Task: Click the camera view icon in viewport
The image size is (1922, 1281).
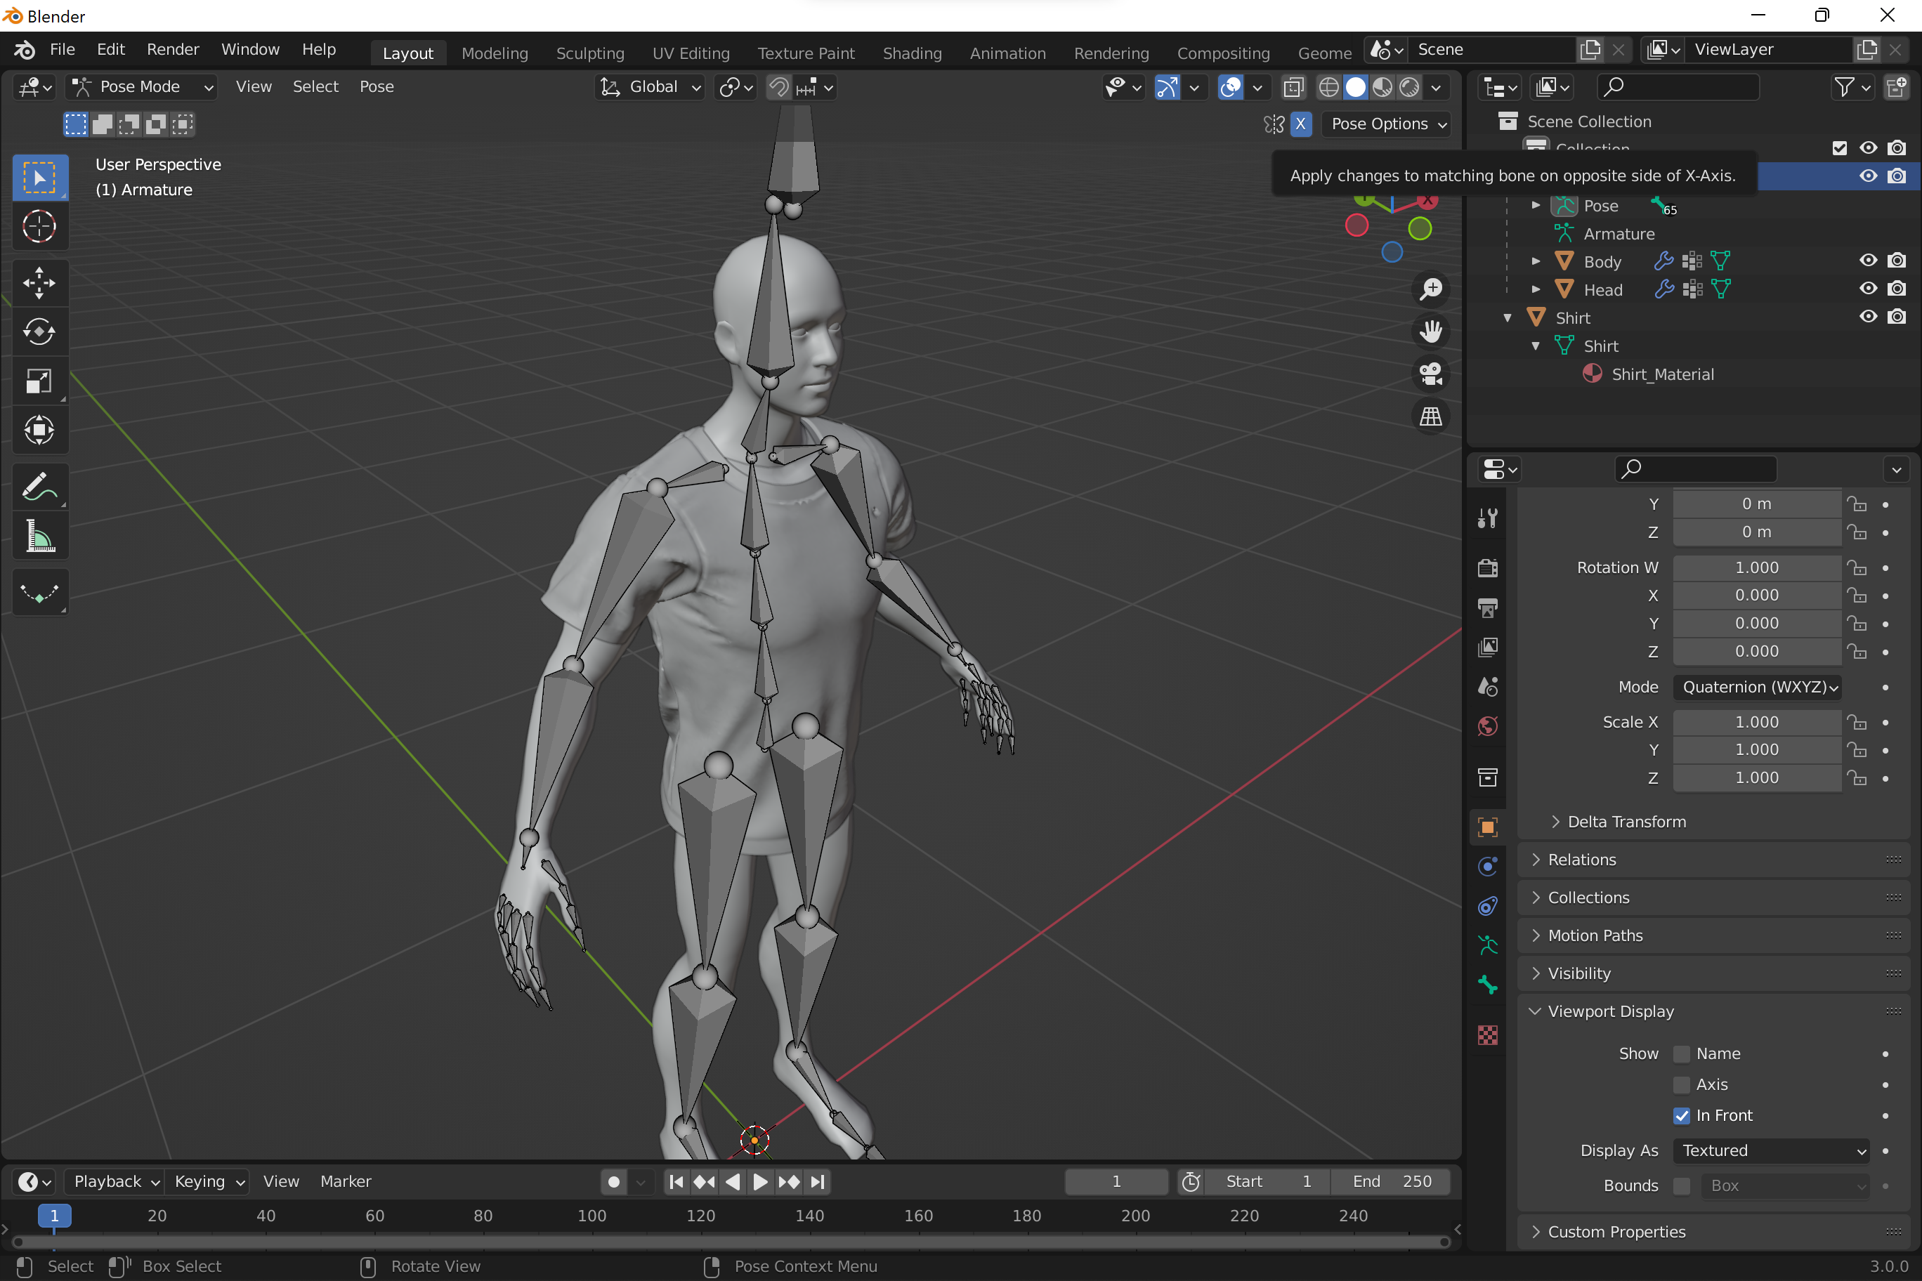Action: pos(1430,374)
